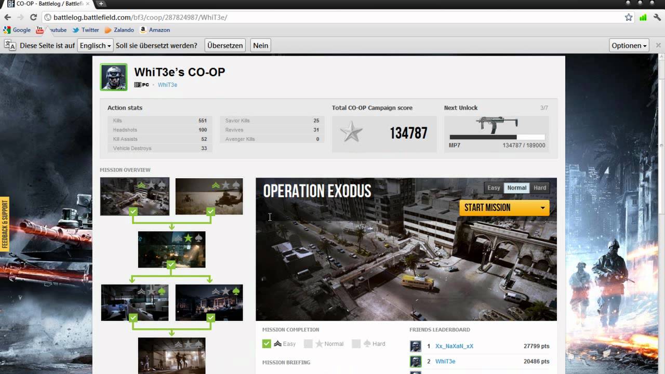Select the helicopter mission thumbnail
This screenshot has width=665, height=374.
[x=209, y=196]
